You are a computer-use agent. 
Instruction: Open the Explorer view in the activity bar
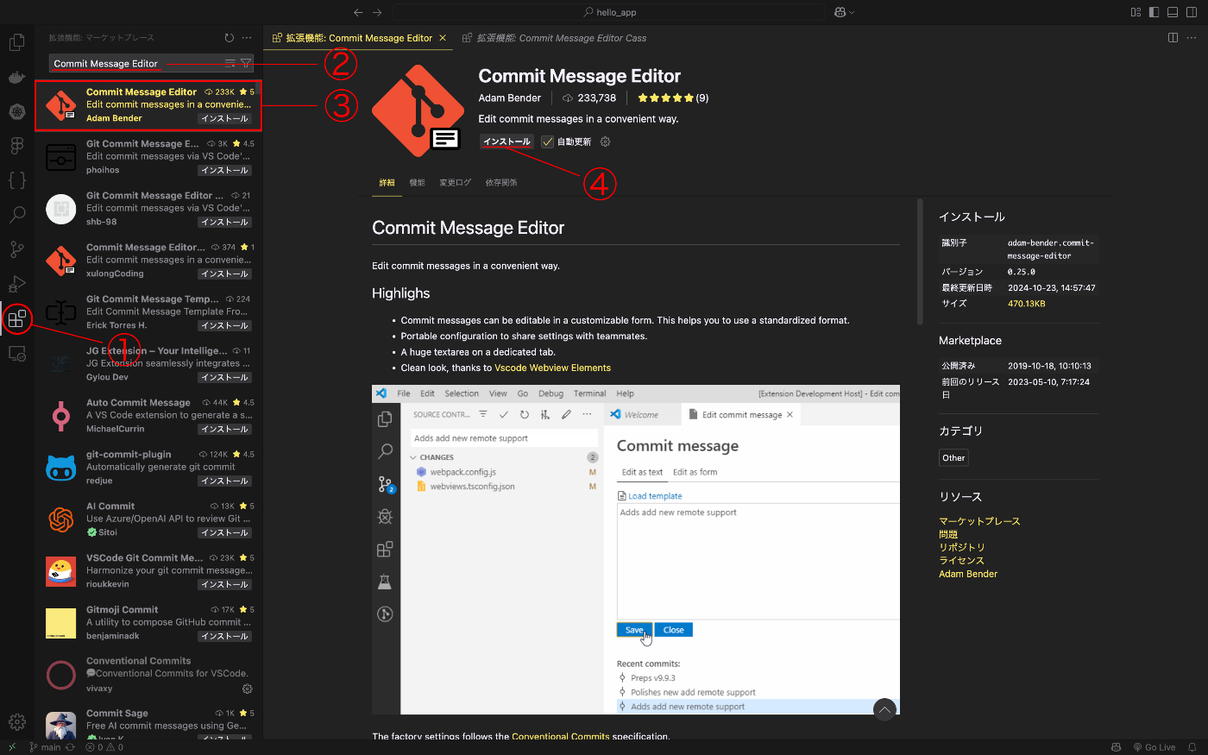(x=17, y=41)
